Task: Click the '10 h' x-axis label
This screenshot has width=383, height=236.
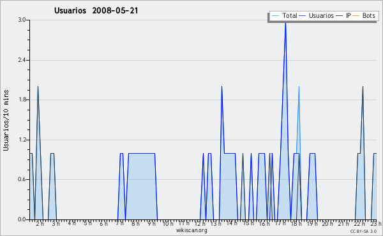Action: click(168, 223)
